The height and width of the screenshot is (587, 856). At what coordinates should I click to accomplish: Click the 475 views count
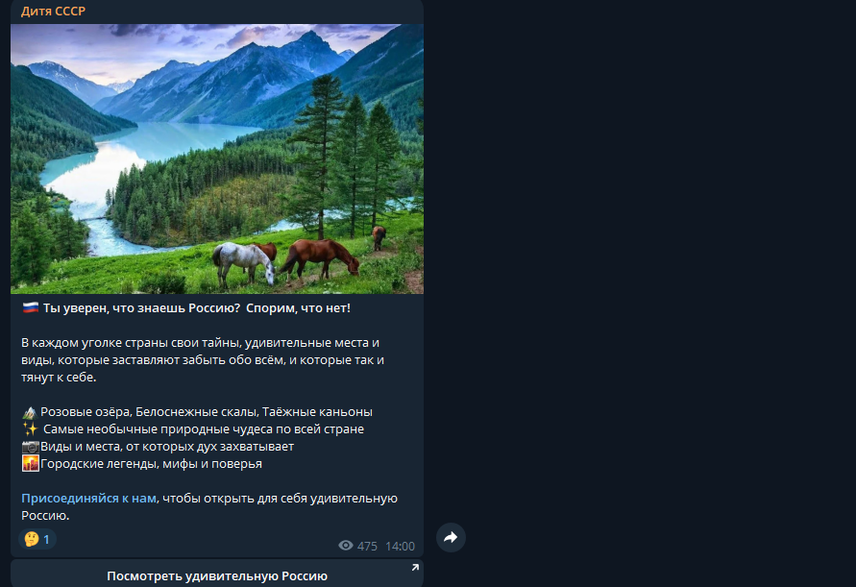[x=367, y=546]
